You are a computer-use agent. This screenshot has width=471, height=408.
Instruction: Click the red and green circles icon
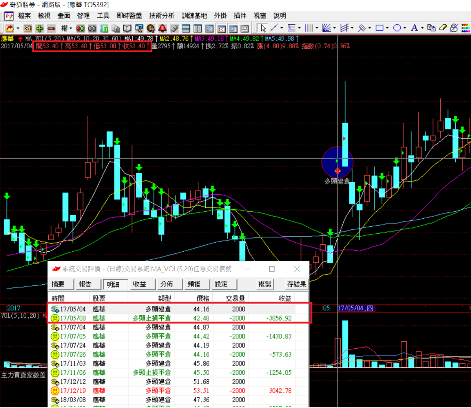pos(80,28)
